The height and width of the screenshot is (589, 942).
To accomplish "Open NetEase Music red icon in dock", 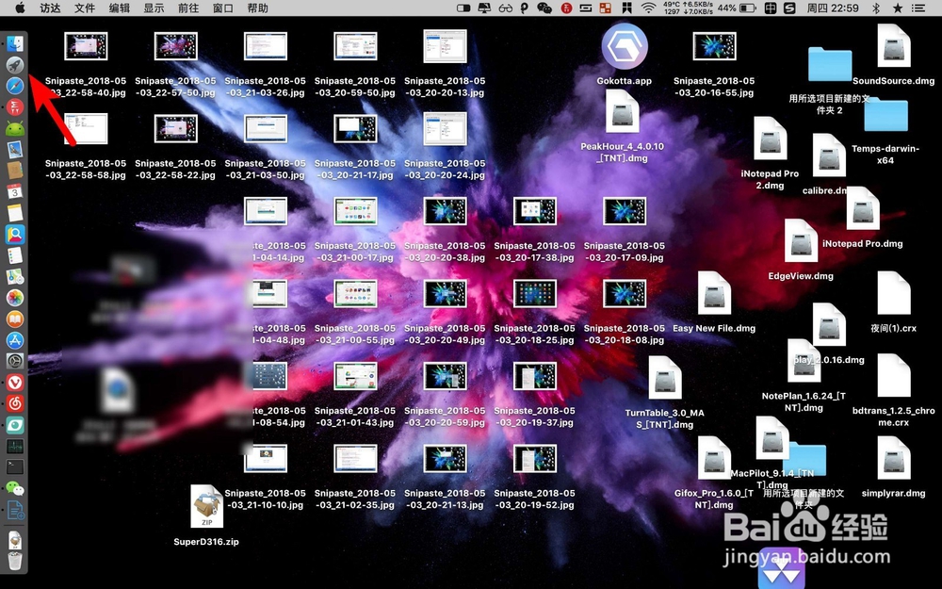I will (15, 404).
